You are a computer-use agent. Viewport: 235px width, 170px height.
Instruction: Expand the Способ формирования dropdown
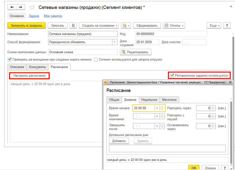point(115,42)
